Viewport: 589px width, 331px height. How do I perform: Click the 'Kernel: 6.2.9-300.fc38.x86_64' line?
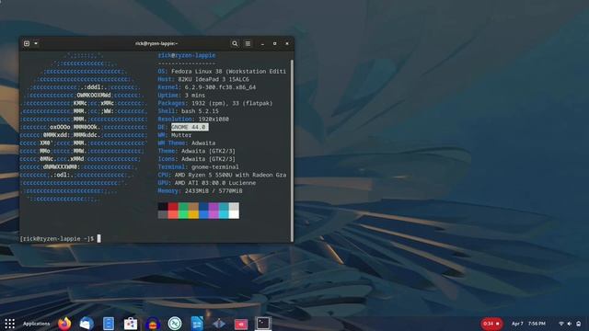click(x=206, y=87)
